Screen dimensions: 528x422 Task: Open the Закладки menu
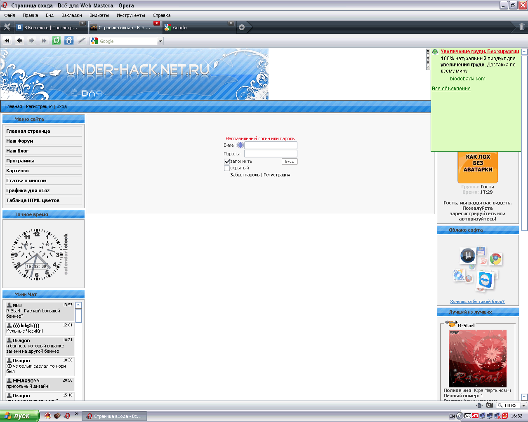[x=72, y=15]
